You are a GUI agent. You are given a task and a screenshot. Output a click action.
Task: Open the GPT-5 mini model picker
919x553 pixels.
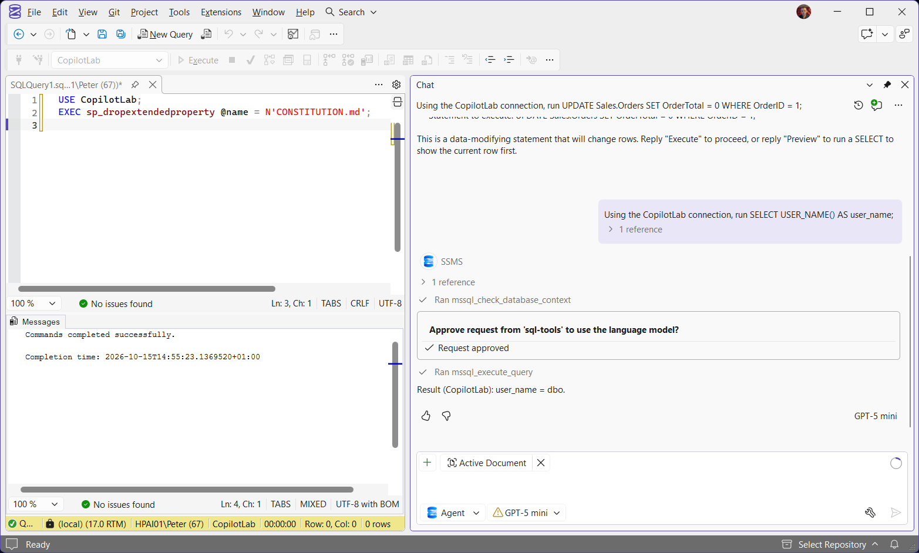coord(527,512)
